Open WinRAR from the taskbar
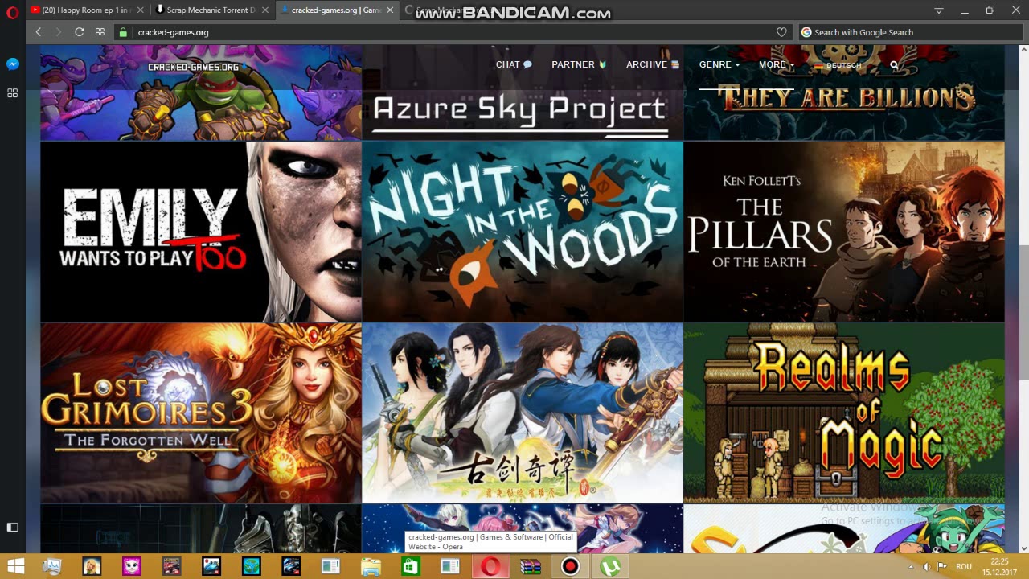 click(x=531, y=567)
